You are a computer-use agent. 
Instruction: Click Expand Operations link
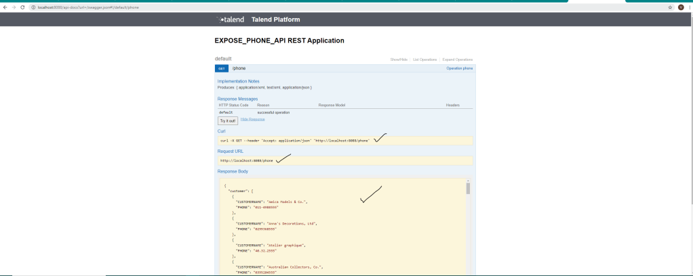coord(458,60)
